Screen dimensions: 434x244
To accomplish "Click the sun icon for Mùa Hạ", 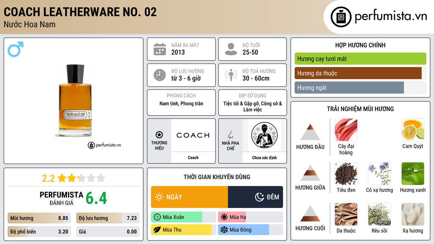I will pos(224,217).
